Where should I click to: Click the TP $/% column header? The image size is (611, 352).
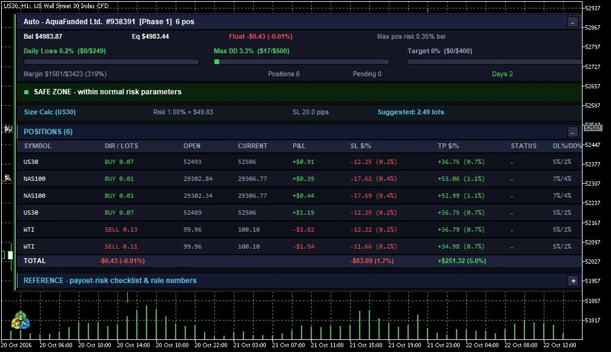click(x=448, y=146)
